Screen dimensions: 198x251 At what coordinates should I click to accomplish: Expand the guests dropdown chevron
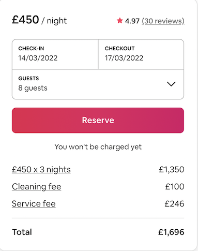pos(171,84)
